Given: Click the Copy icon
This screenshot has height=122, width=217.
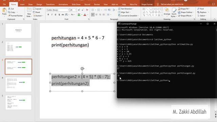Looking at the screenshot, I should pos(9,12).
